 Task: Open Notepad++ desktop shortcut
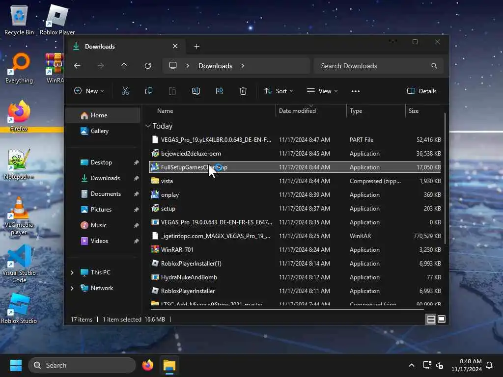[19, 164]
